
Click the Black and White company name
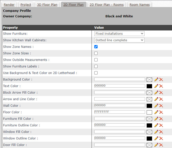(119, 16)
